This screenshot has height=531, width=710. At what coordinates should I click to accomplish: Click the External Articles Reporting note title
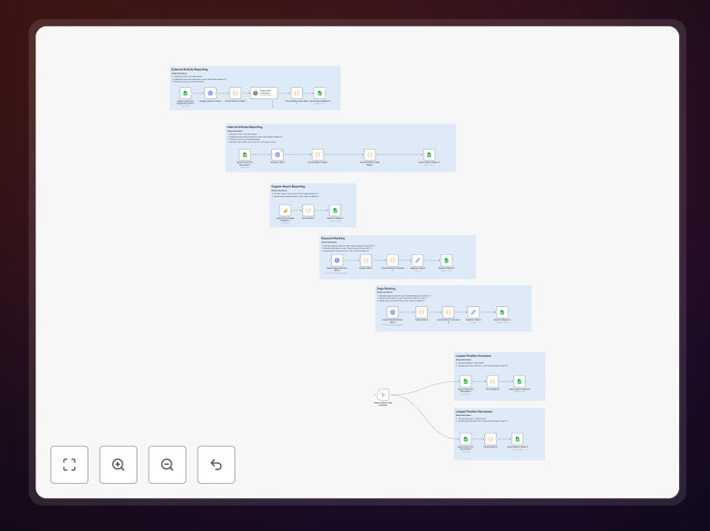(190, 69)
